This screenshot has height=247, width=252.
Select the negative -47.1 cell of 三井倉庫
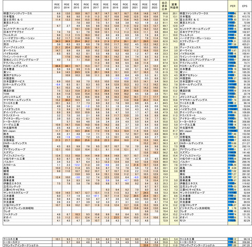point(96,196)
